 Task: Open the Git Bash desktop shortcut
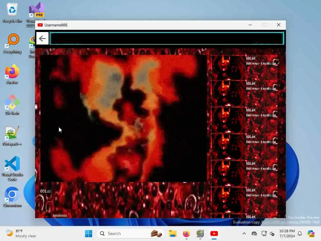tap(12, 105)
